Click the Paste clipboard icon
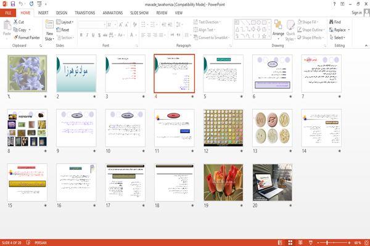Screen dimensions: 370x246 tap(7, 25)
